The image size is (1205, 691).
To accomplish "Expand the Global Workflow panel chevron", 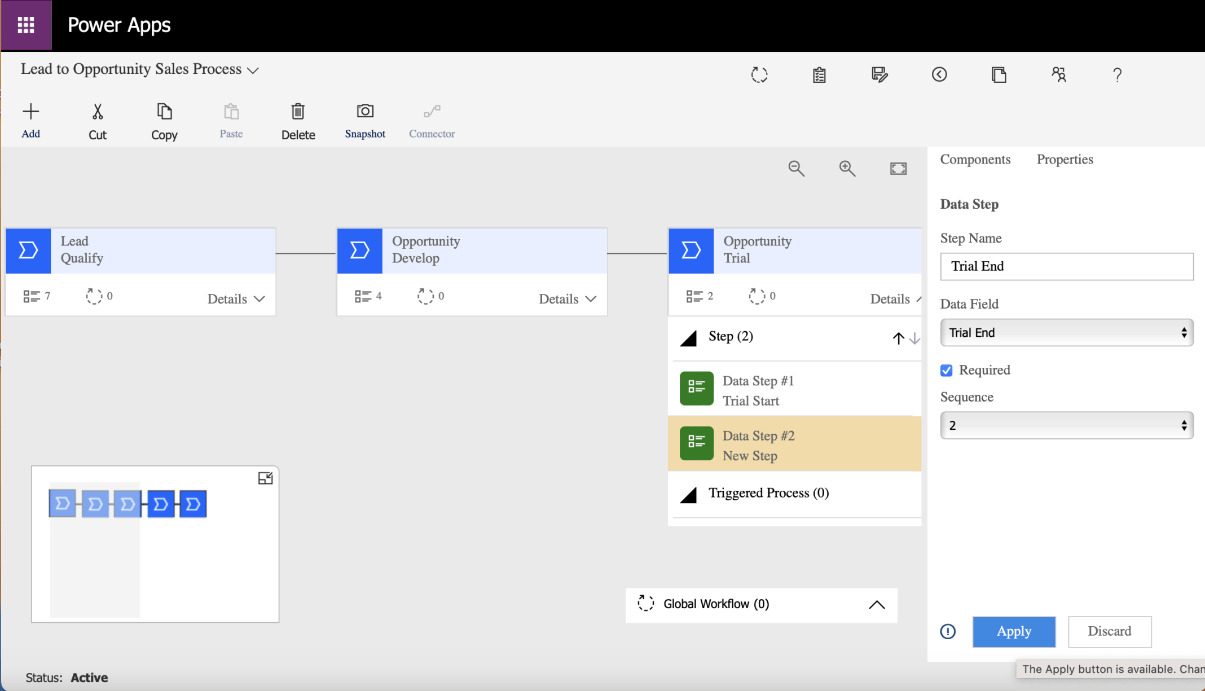I will tap(876, 605).
